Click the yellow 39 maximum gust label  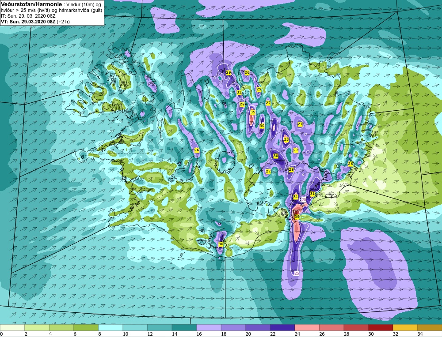point(297,217)
